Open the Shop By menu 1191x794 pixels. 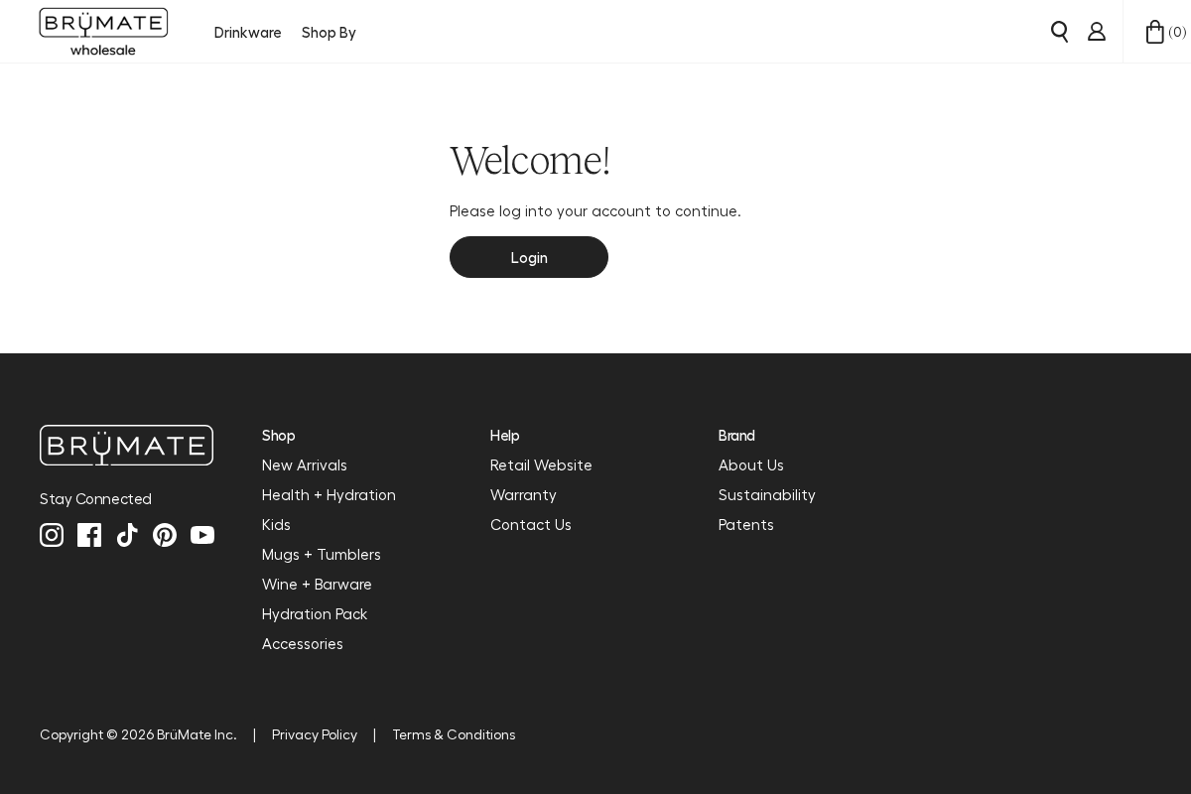329,32
